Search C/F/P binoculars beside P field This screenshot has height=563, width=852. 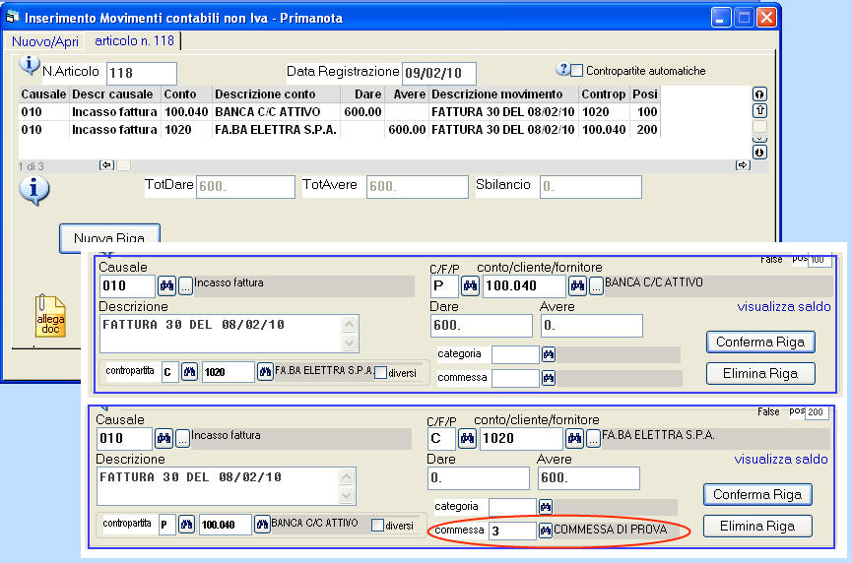coord(470,285)
